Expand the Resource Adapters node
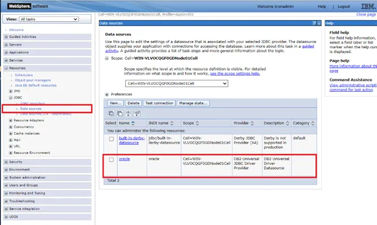Viewport: 377px width, 225px height. (11, 120)
